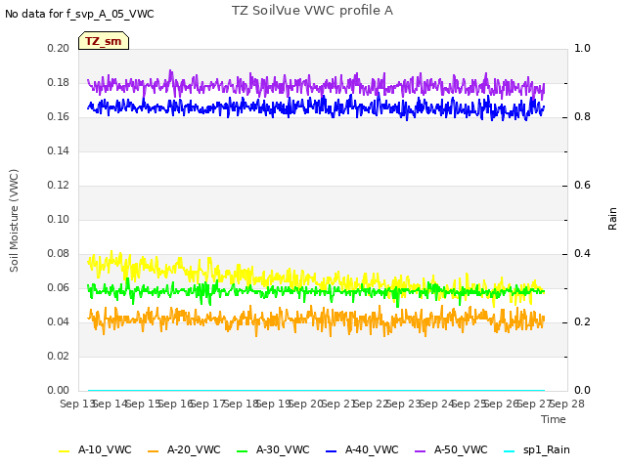Click the 0.04 left axis label
Screen dimensions: 626x469
pos(59,321)
